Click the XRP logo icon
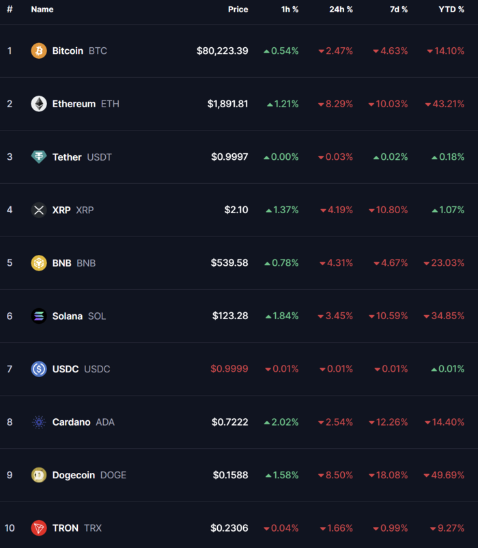Viewport: 478px width, 548px height. pyautogui.click(x=39, y=210)
